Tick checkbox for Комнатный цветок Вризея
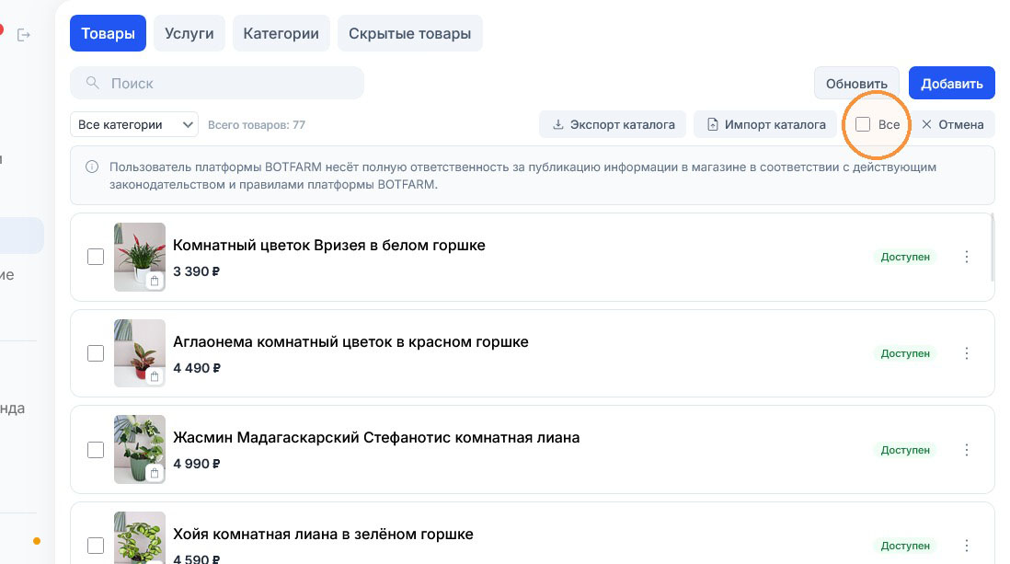This screenshot has height=564, width=1010. pyautogui.click(x=96, y=257)
